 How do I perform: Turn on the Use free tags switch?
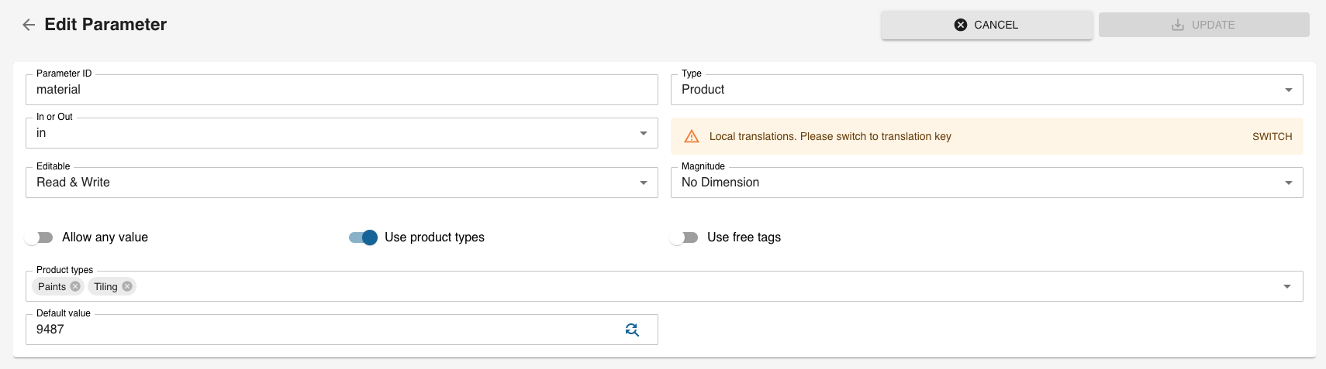click(x=684, y=237)
